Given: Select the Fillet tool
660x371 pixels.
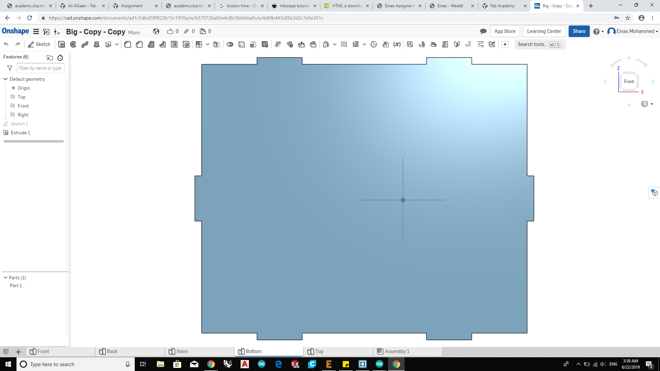Looking at the screenshot, I should (128, 44).
